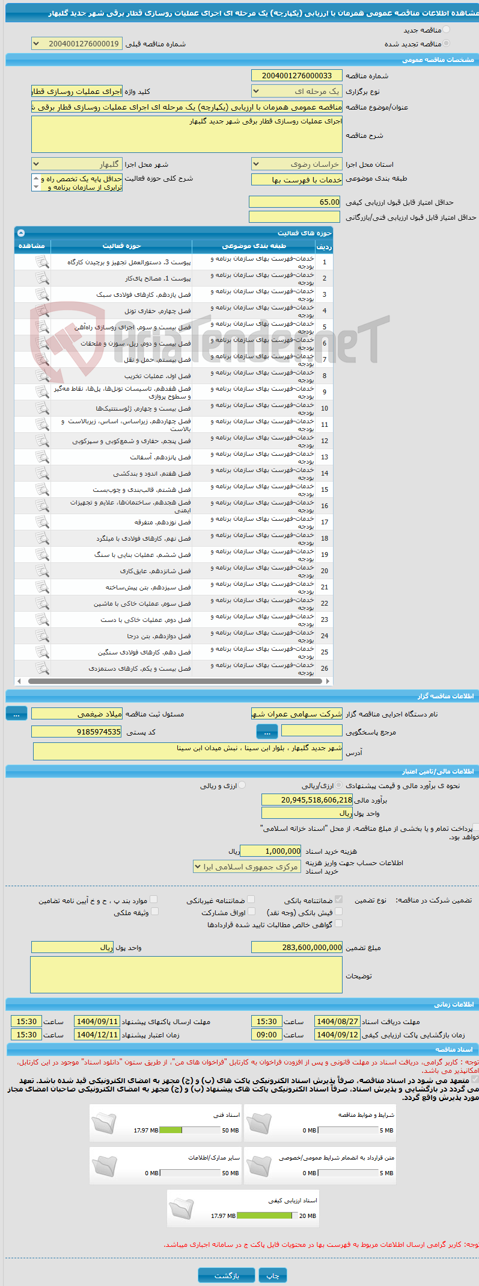The image size is (479, 1286).
Task: Open view icon for activity row 9
Action: [x=42, y=392]
